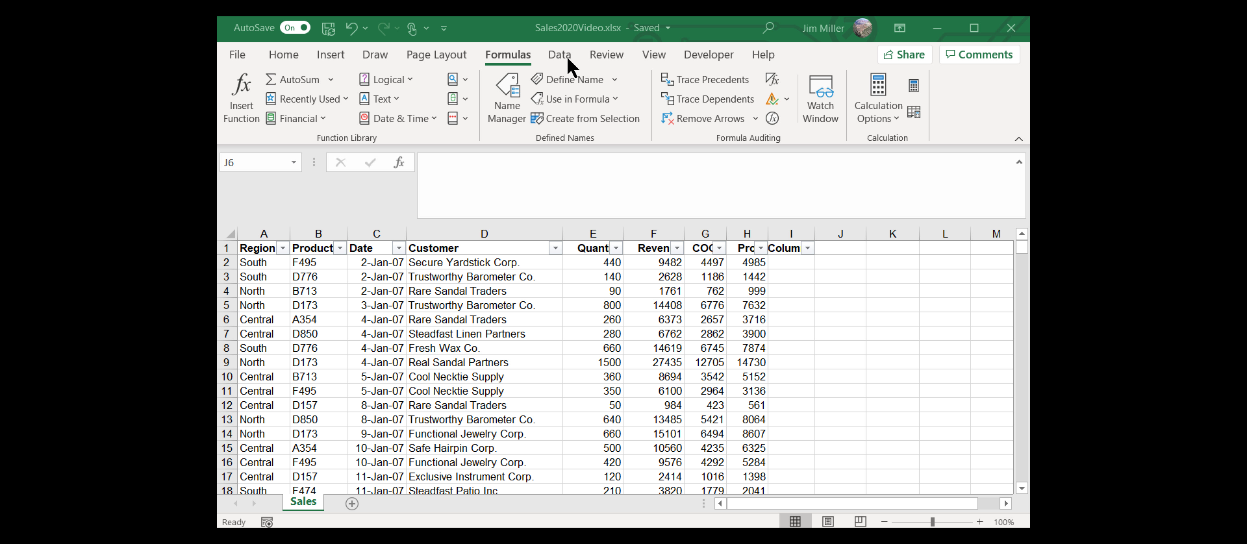Open the Page Layout tab

[436, 55]
